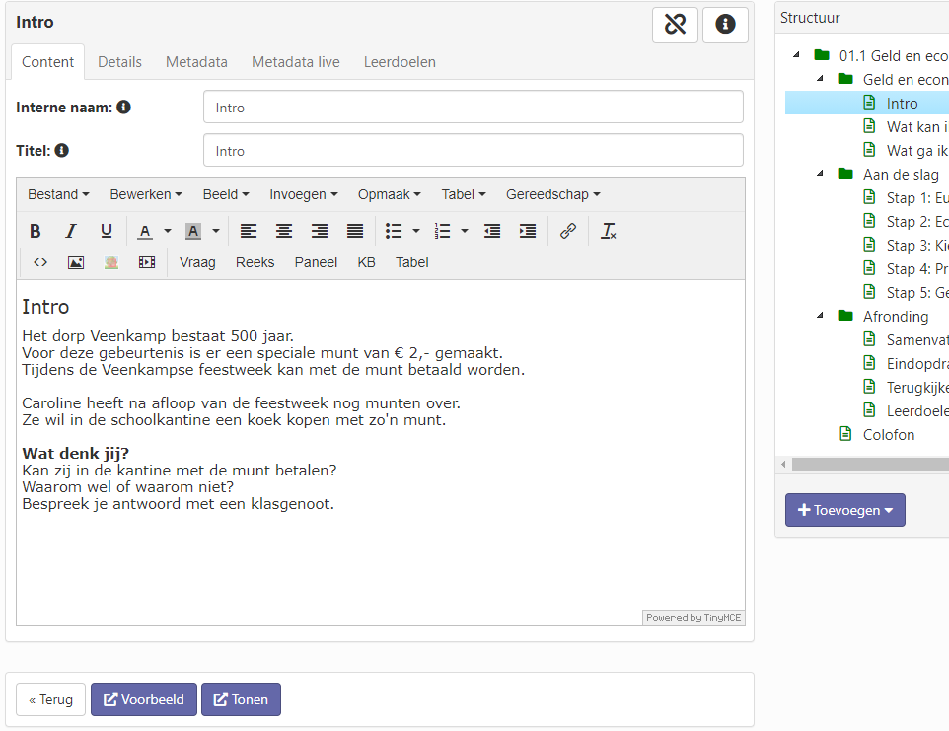This screenshot has height=731, width=949.
Task: Toggle italic text formatting
Action: click(x=71, y=232)
